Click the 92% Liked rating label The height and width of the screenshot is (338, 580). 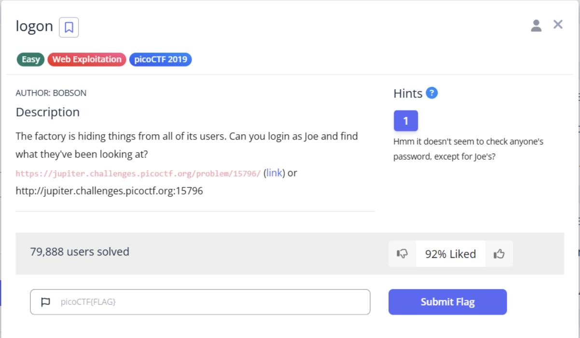[x=450, y=254]
